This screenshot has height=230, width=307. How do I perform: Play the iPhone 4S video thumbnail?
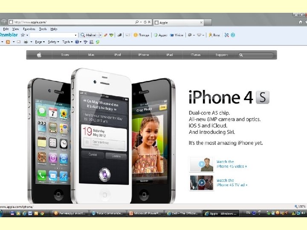[201, 164]
